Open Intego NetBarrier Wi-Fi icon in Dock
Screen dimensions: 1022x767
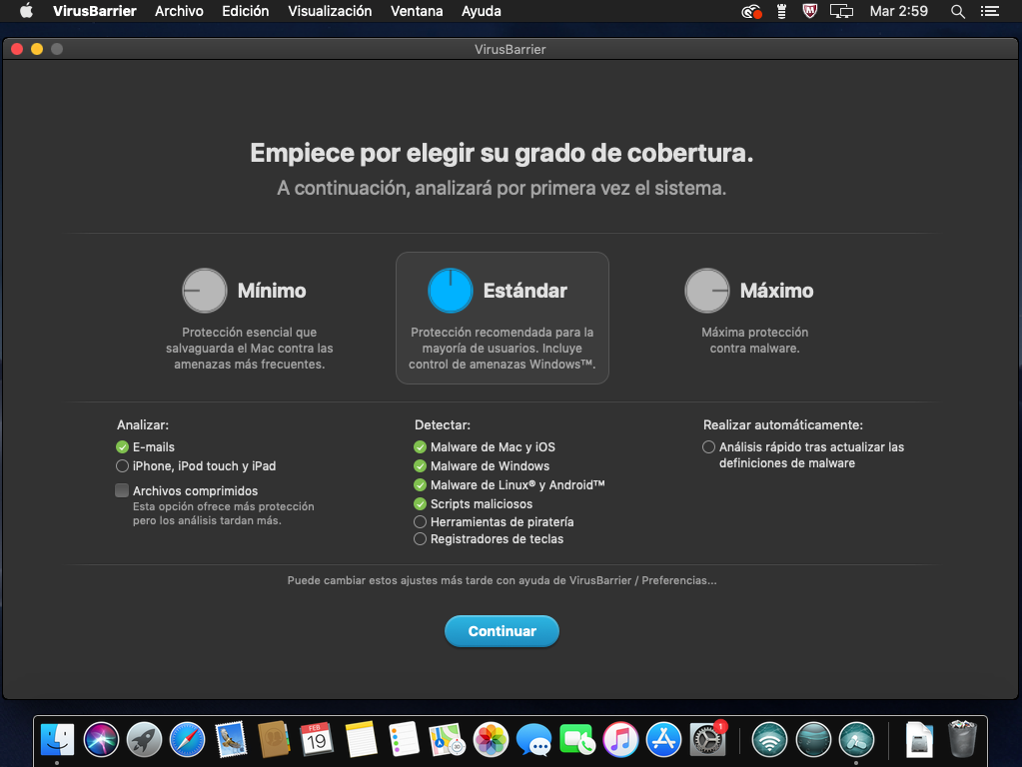[x=769, y=740]
